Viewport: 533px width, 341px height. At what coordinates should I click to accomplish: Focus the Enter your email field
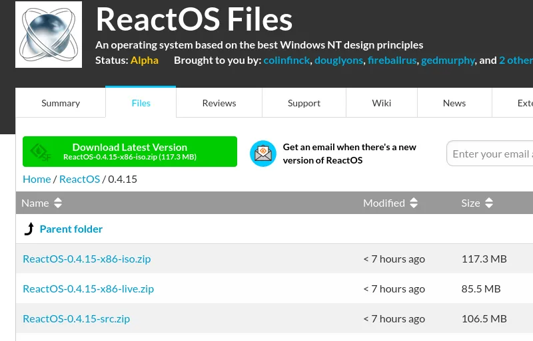pyautogui.click(x=490, y=154)
